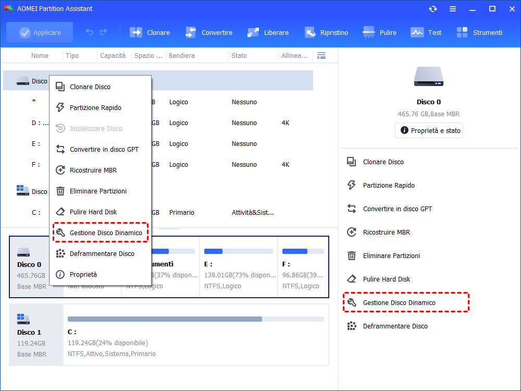Choose Eliminare Partizioni in context menu
The height and width of the screenshot is (391, 521).
click(100, 191)
